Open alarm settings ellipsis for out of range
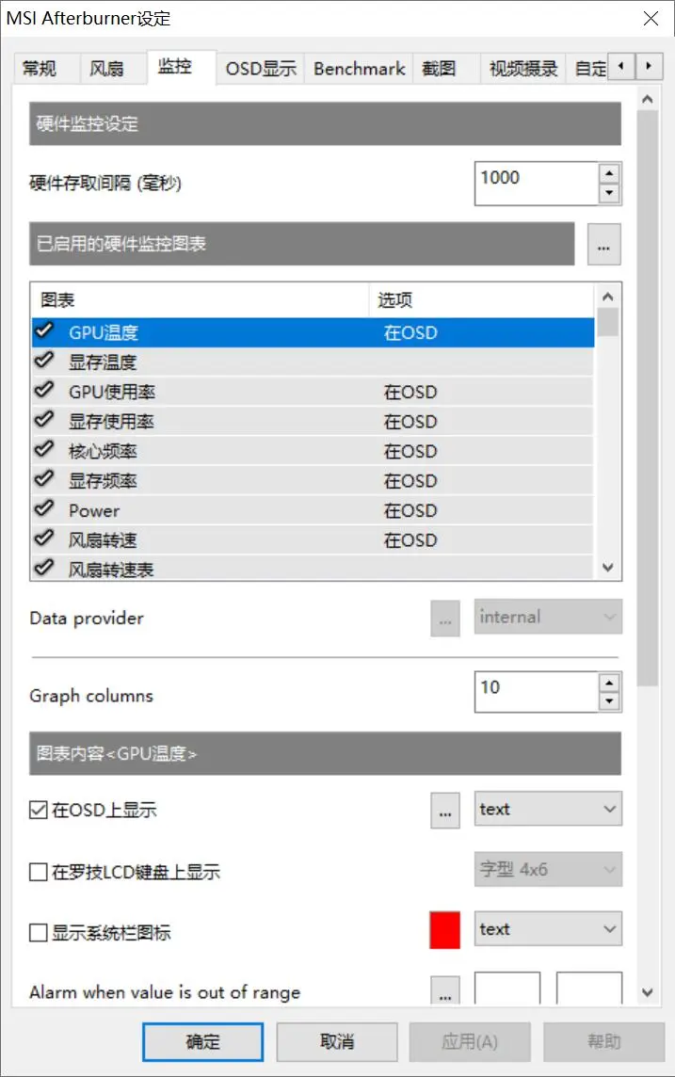Viewport: 675px width, 1077px height. tap(445, 991)
